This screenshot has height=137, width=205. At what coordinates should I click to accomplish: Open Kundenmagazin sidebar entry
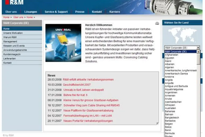(22, 54)
